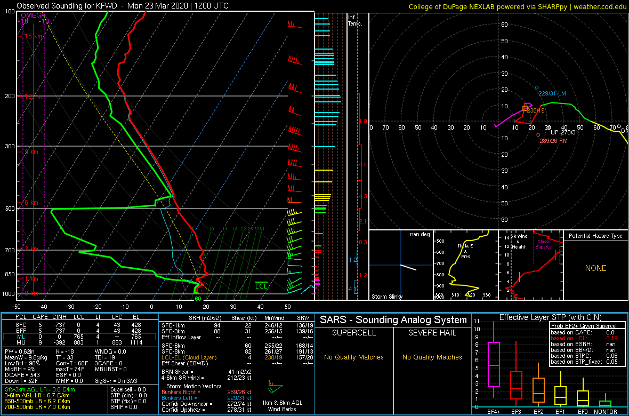Click 'Effective Layer STP (with CIN)' title

tap(550, 317)
